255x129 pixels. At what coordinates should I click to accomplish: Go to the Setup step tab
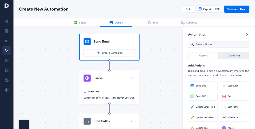[x=80, y=23]
